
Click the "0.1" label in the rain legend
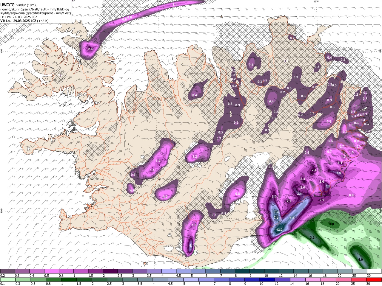pos(2,284)
